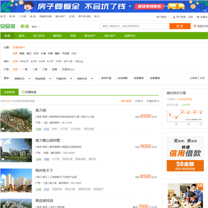The width and height of the screenshot is (208, 208).
Task: Click the 在售 tag on 富力城 row
Action: point(39,129)
